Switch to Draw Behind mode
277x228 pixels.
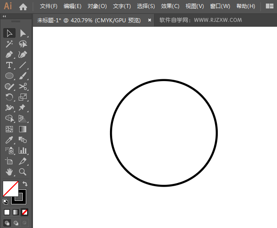click(16, 223)
